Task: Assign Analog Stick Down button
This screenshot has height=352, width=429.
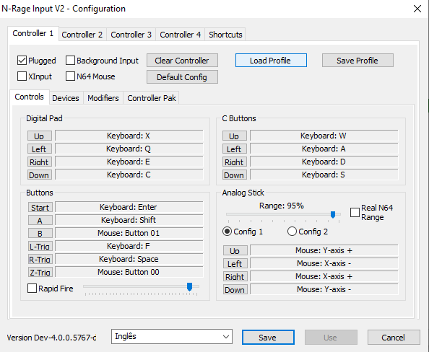Action: [x=235, y=289]
